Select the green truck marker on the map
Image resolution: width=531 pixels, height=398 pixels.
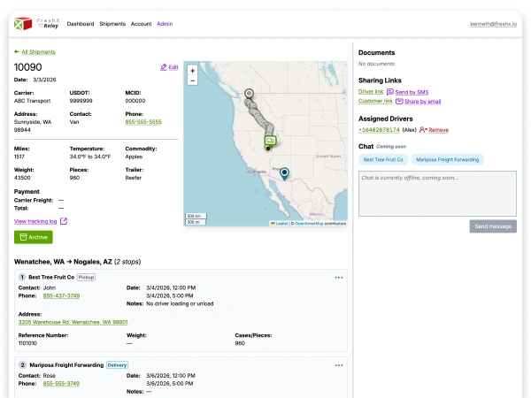pos(270,140)
